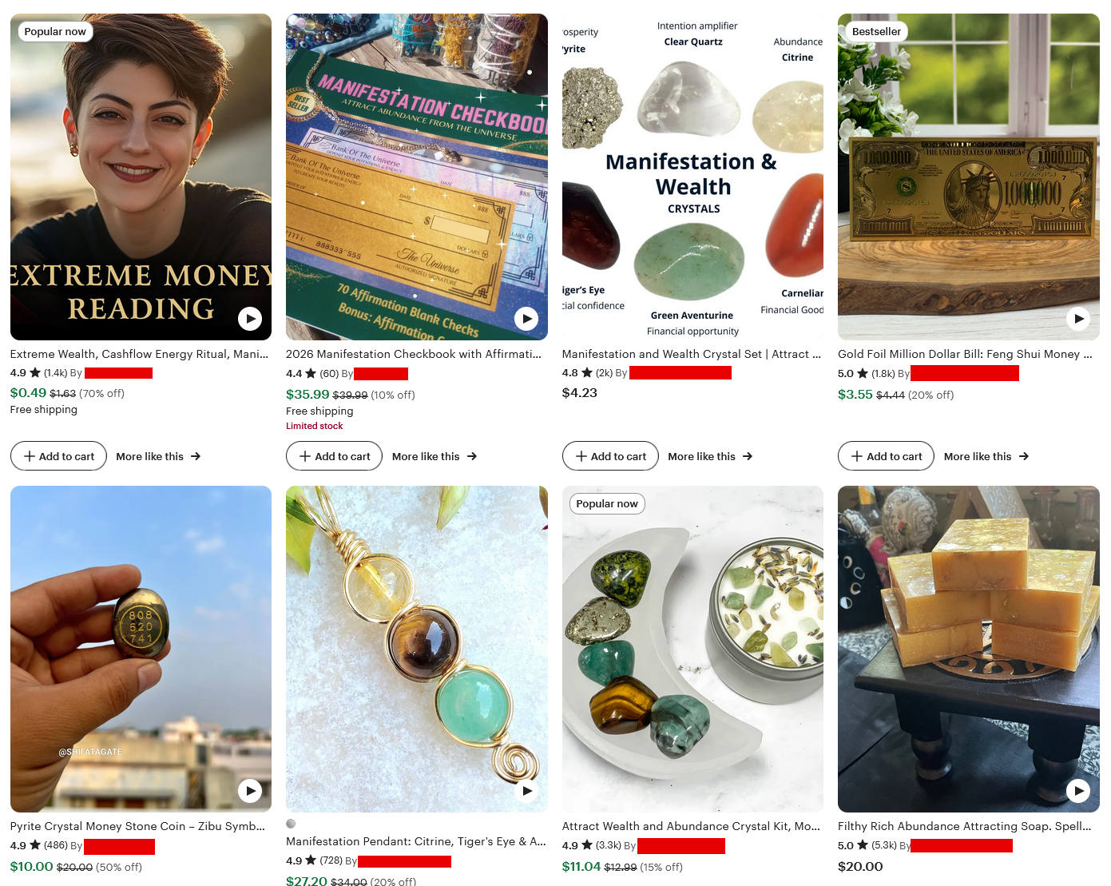This screenshot has height=886, width=1111.
Task: Play the Pyrite Crystal Money Stone Coin video
Action: click(250, 791)
